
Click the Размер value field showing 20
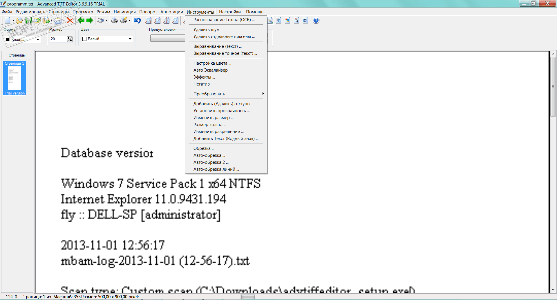click(x=58, y=39)
